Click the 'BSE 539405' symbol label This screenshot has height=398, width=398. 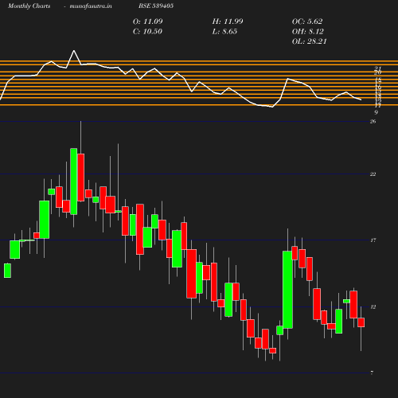156,6
